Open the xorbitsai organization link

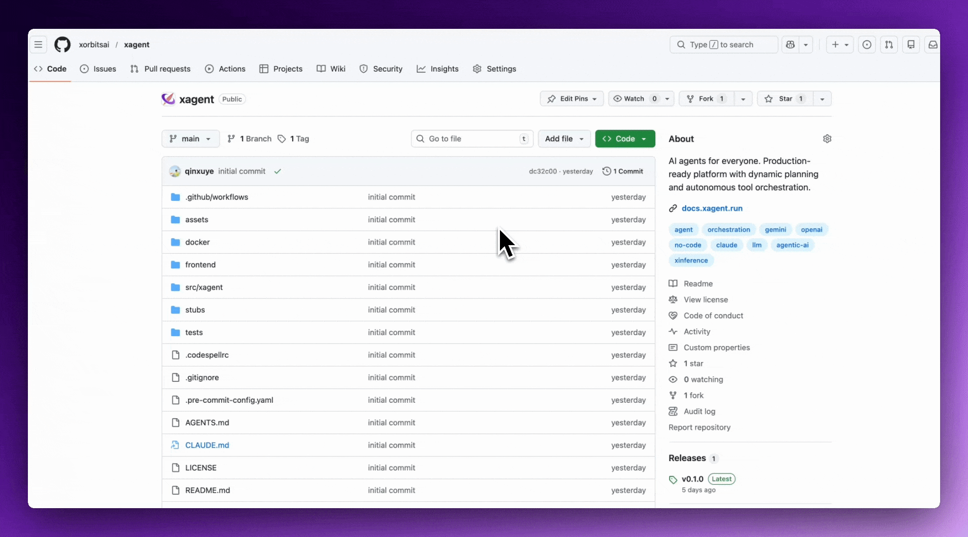94,45
